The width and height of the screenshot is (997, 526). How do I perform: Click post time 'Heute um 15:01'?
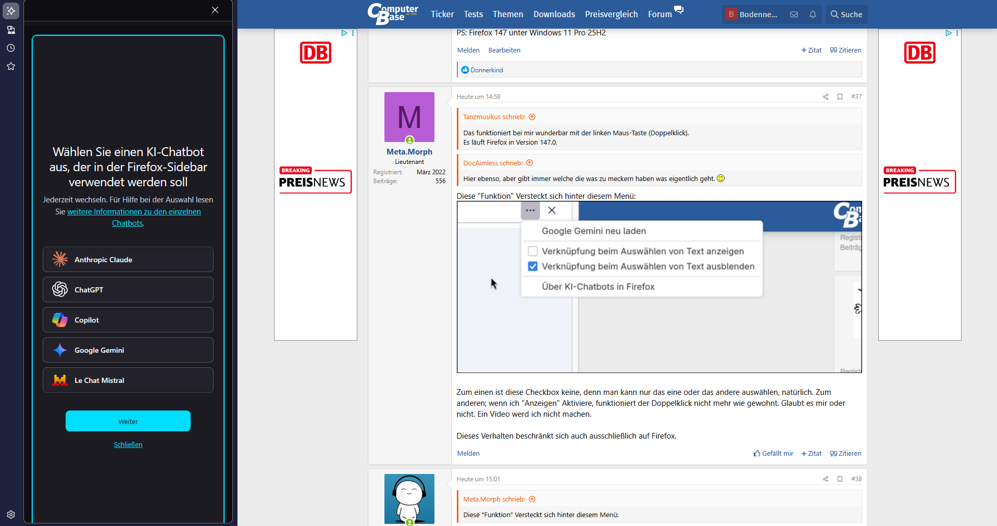coord(478,479)
